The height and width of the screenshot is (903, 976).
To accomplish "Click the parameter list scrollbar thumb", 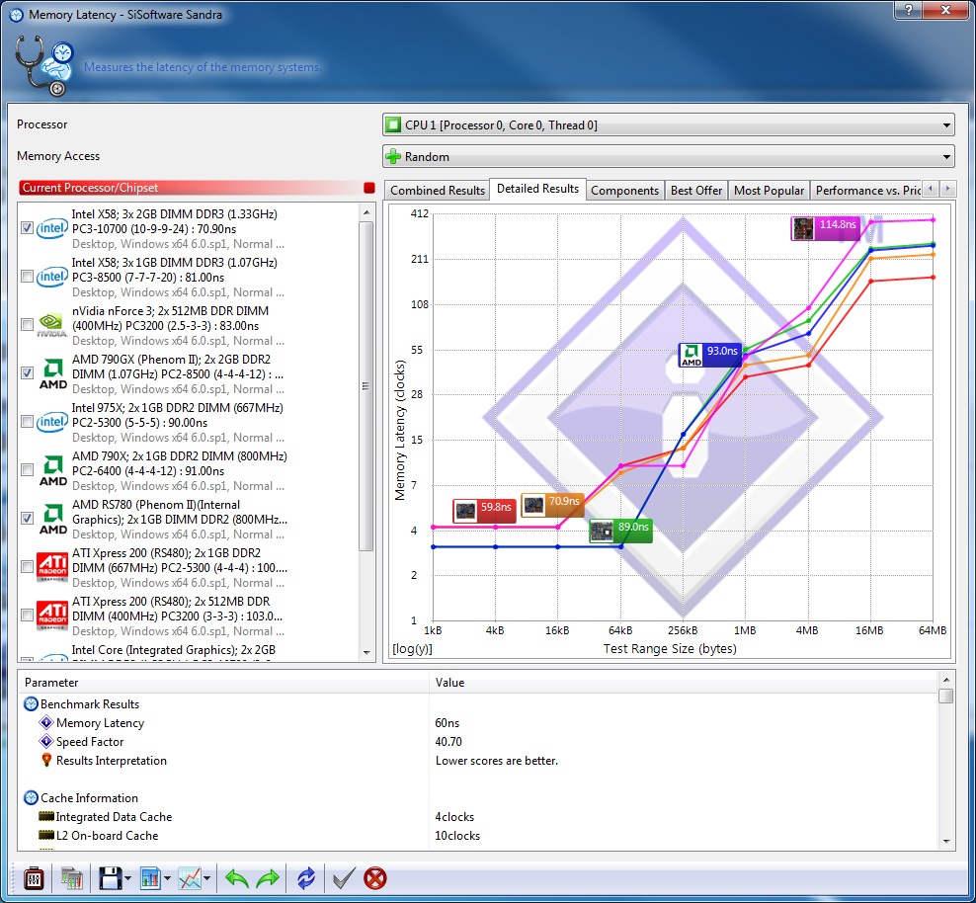I will (946, 695).
